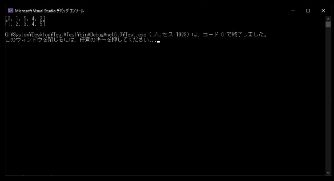
Task: Maximize the debug console window
Action: coord(308,11)
